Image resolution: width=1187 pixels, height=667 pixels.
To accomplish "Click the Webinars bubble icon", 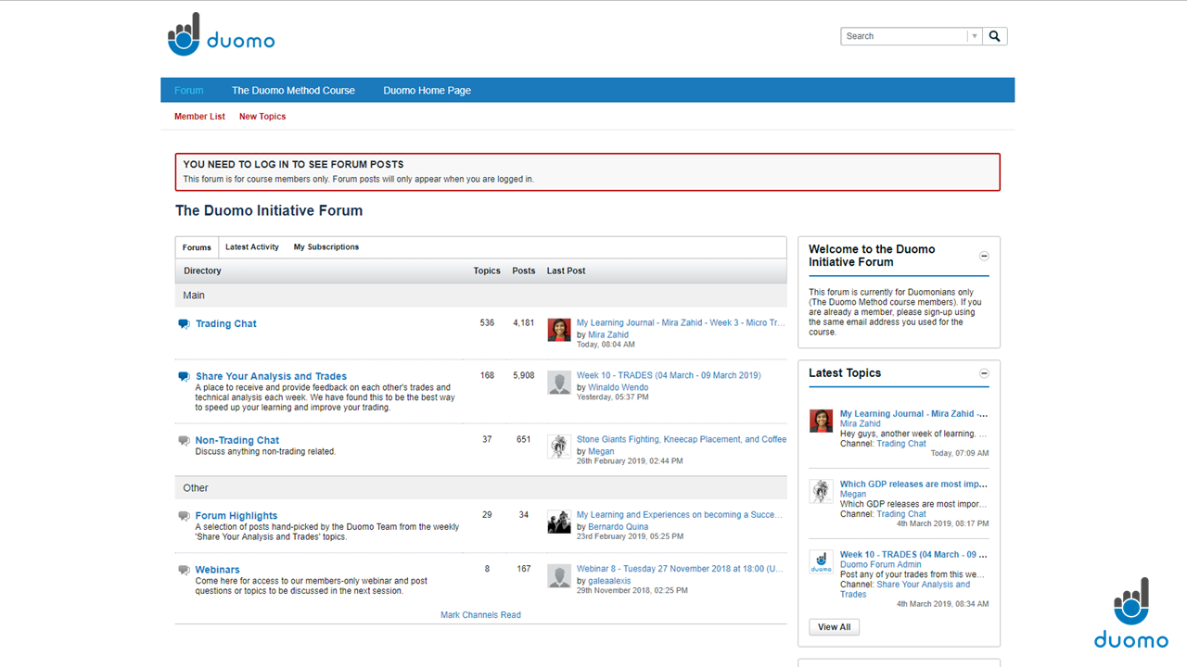I will pyautogui.click(x=184, y=571).
